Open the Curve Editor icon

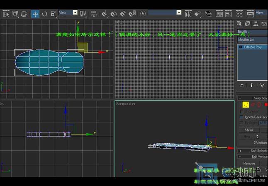219,14
